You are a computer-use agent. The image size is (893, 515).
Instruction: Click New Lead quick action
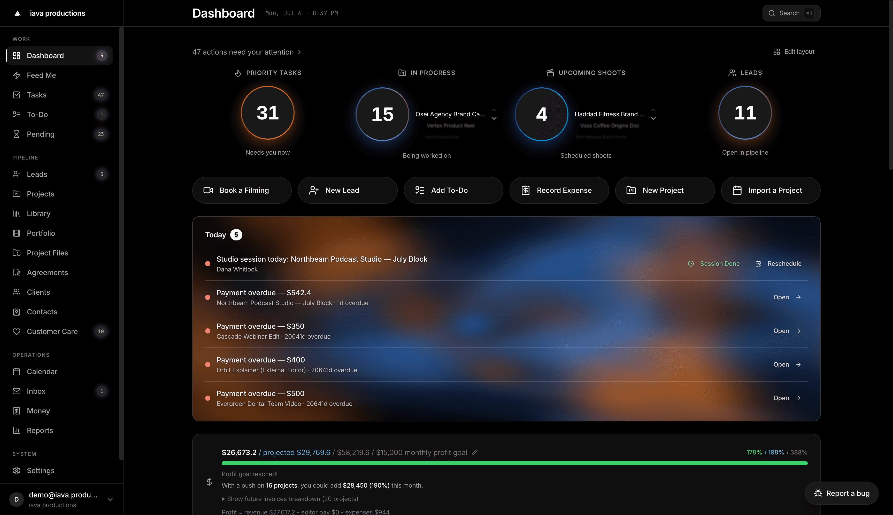tap(348, 190)
